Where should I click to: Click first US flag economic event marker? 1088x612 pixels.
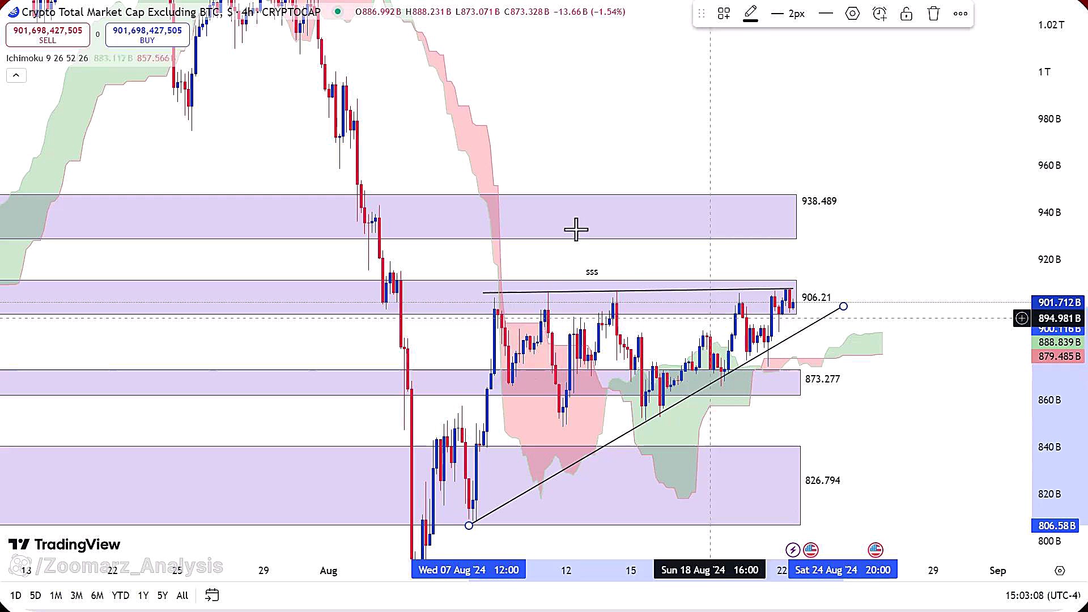(x=811, y=550)
